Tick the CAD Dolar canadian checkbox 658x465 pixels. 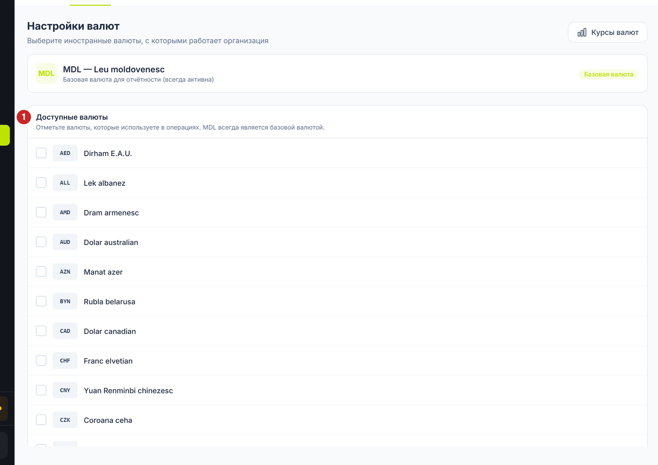[41, 331]
